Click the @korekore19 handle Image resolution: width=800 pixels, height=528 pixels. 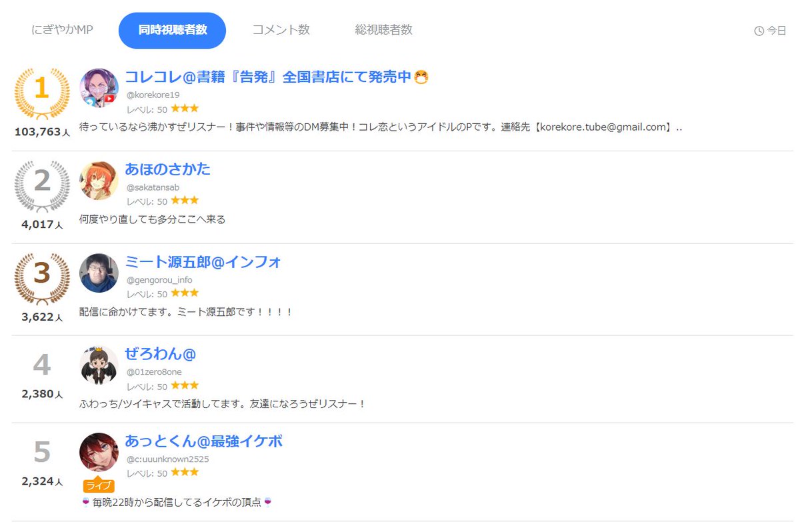(153, 95)
